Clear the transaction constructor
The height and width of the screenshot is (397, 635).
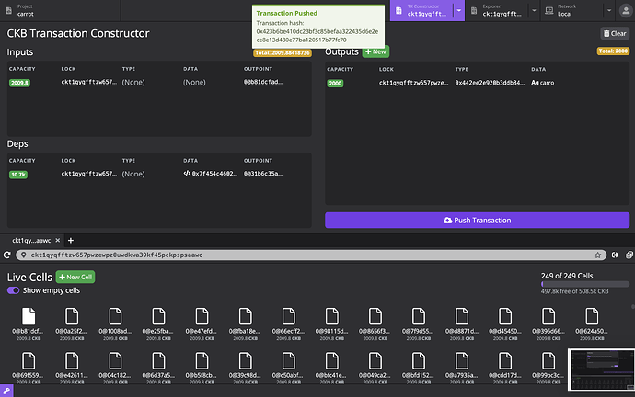click(x=615, y=34)
